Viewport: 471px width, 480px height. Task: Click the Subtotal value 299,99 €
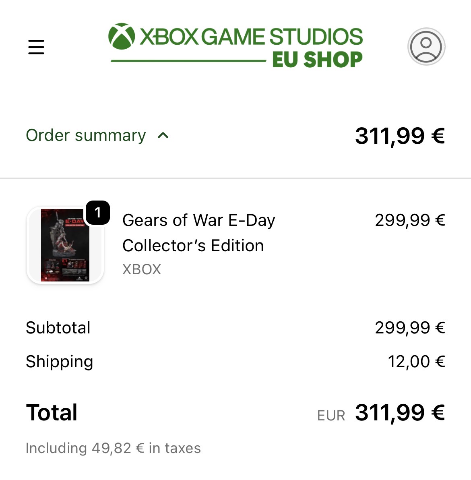click(410, 328)
